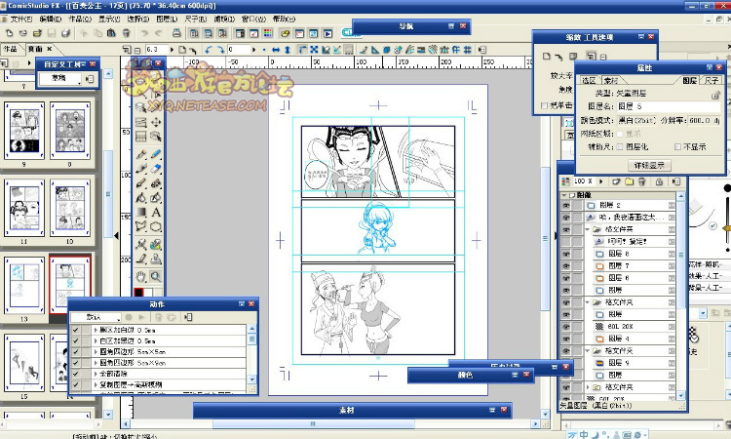Click the trash icon in layers panel

[x=642, y=181]
